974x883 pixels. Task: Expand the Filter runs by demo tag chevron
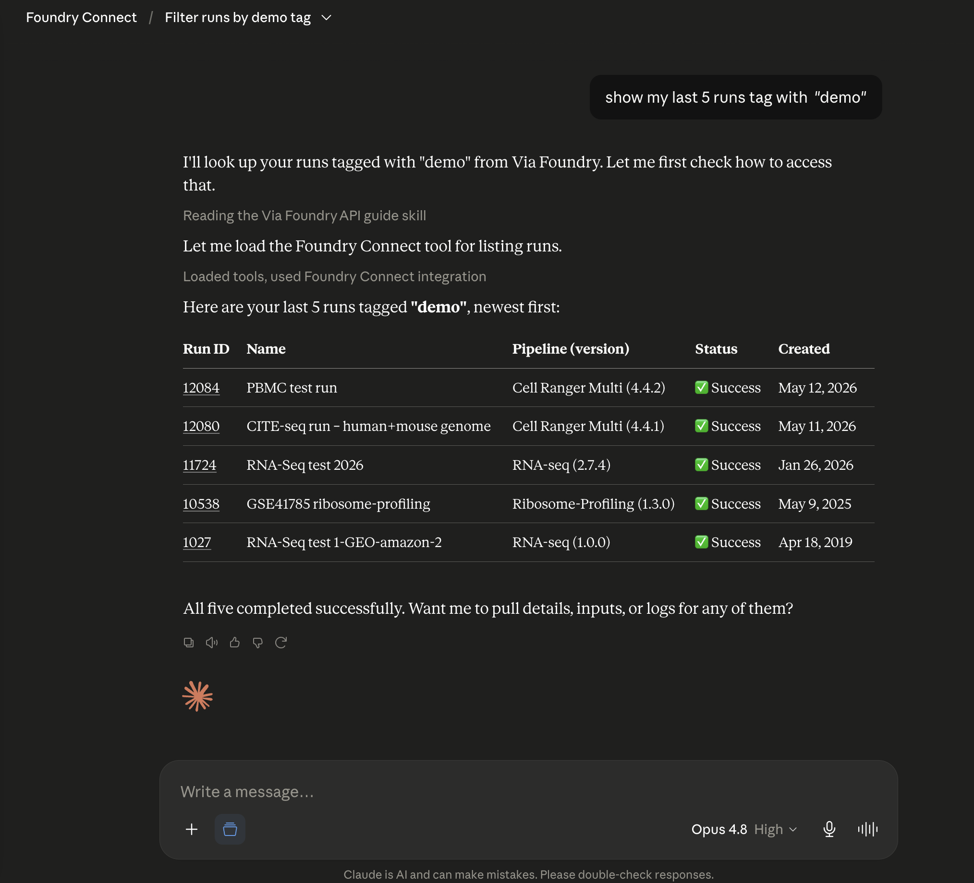coord(327,18)
